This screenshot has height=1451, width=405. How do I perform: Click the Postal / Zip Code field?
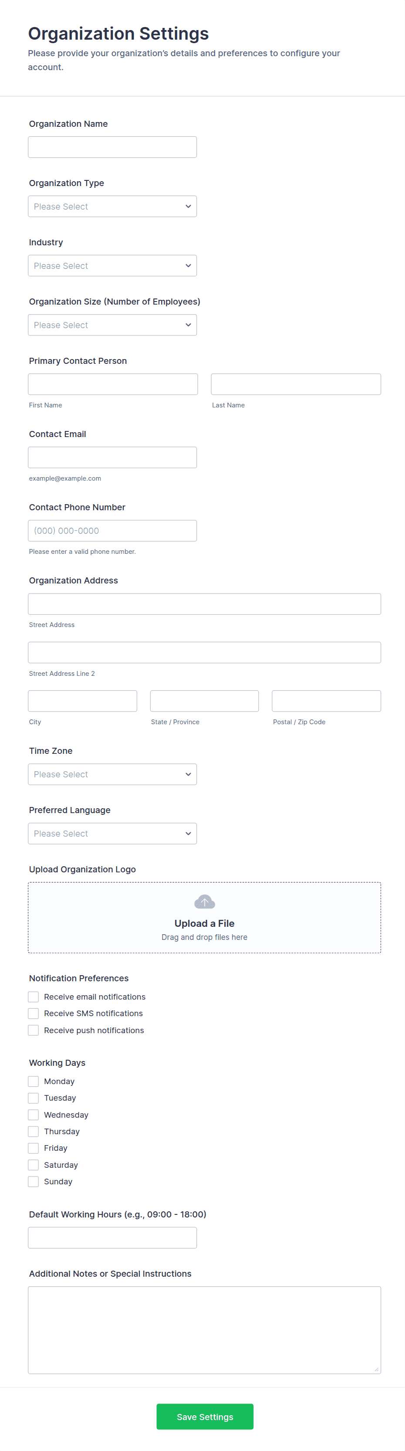pos(326,701)
